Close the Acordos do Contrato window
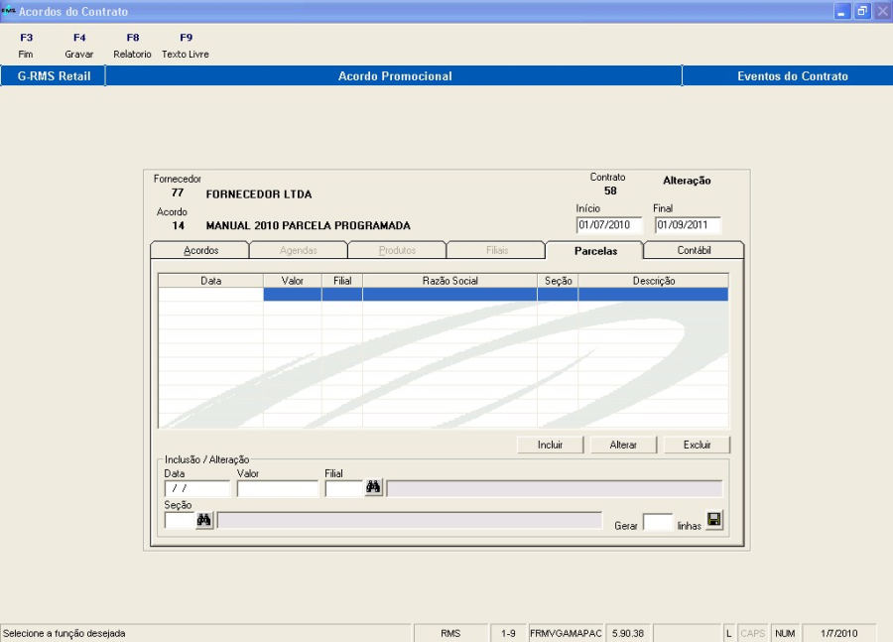893x642 pixels. click(x=882, y=11)
